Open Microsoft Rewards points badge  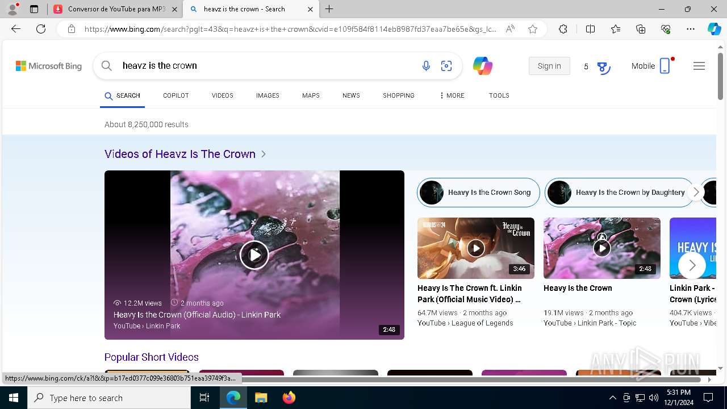click(x=596, y=67)
